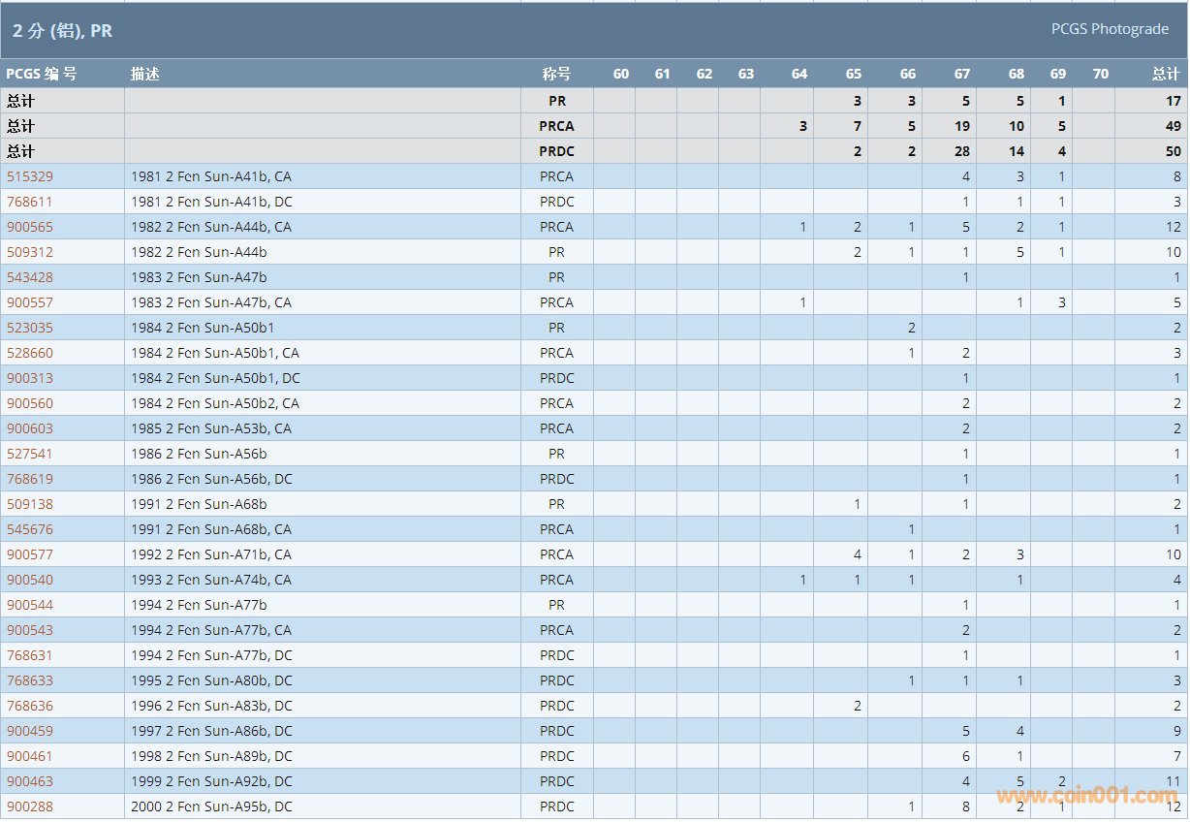The height and width of the screenshot is (822, 1190).
Task: Open PCGS number 900288 link
Action: click(30, 806)
